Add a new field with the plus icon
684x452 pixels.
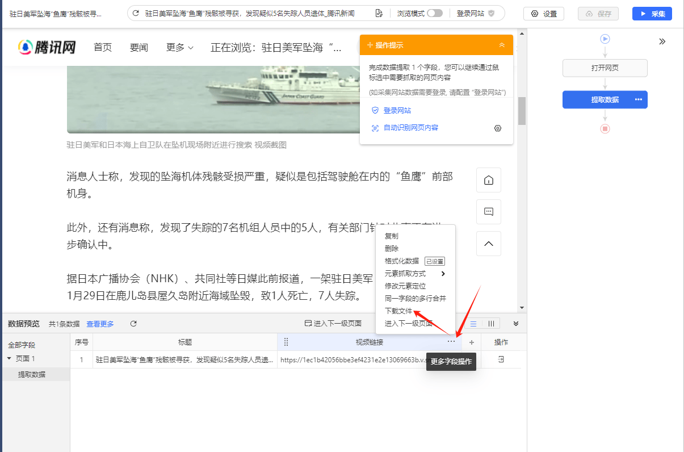pos(471,342)
